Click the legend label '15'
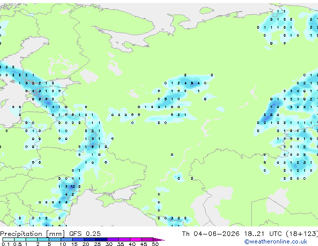318x246 pixels. (x=74, y=244)
